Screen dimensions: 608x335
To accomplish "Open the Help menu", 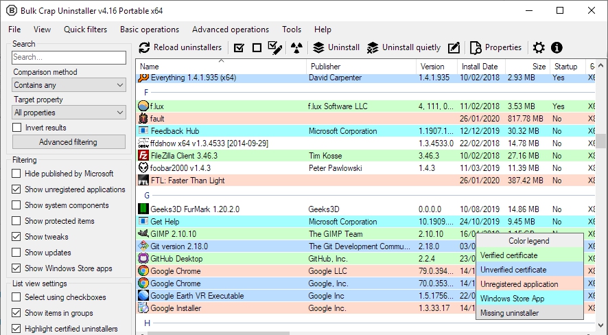I will click(323, 30).
